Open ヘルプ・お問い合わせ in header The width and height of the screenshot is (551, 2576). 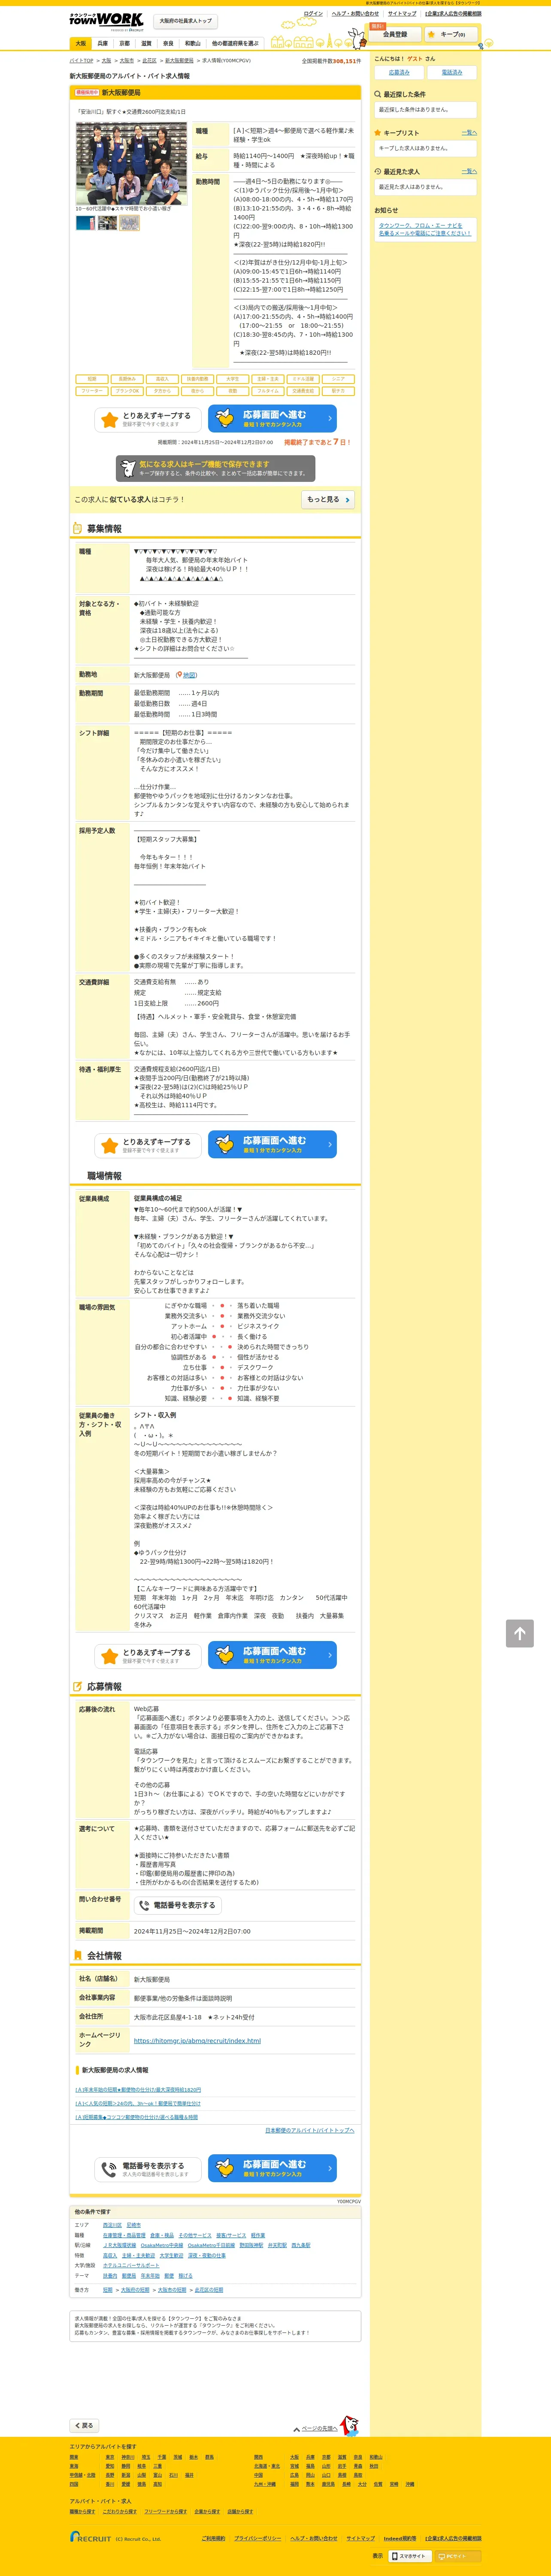click(355, 14)
